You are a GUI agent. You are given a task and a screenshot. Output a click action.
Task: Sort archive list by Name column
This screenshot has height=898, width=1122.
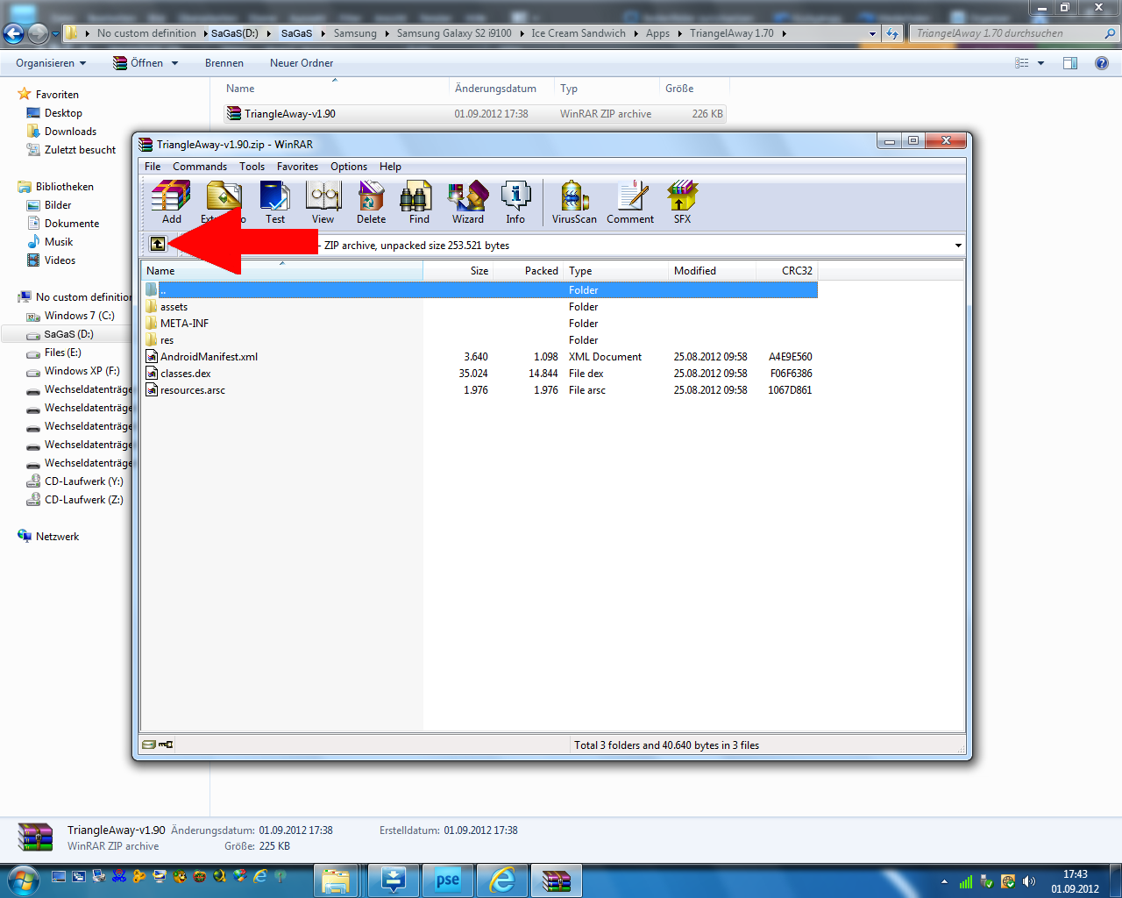point(282,271)
